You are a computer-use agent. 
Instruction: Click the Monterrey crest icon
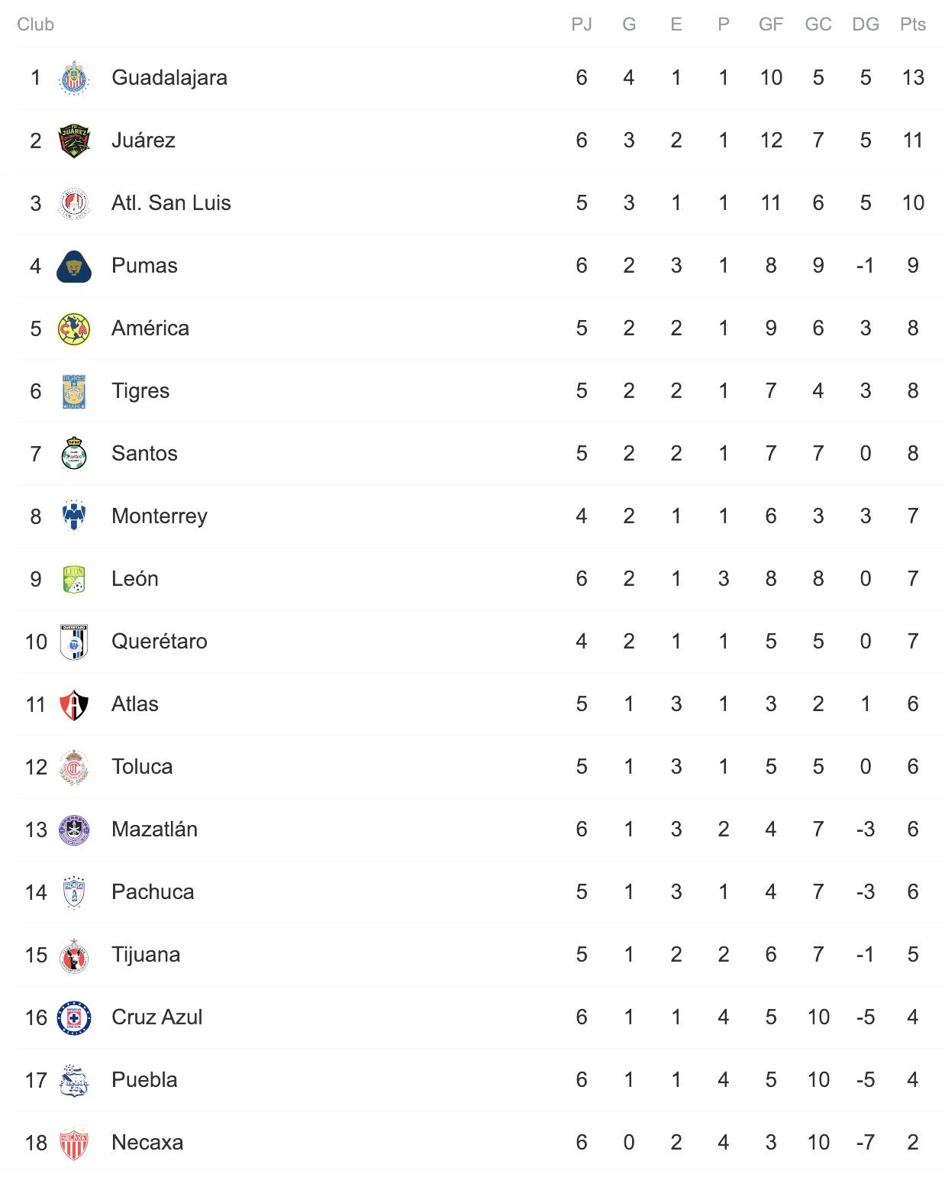point(74,516)
